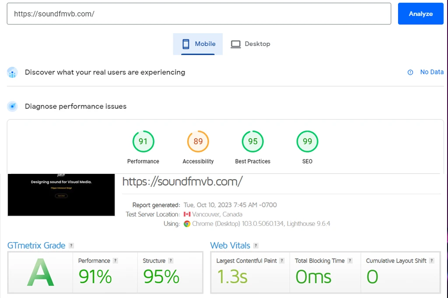Click the Performance gauge showing 91
This screenshot has height=298, width=448.
click(x=143, y=141)
